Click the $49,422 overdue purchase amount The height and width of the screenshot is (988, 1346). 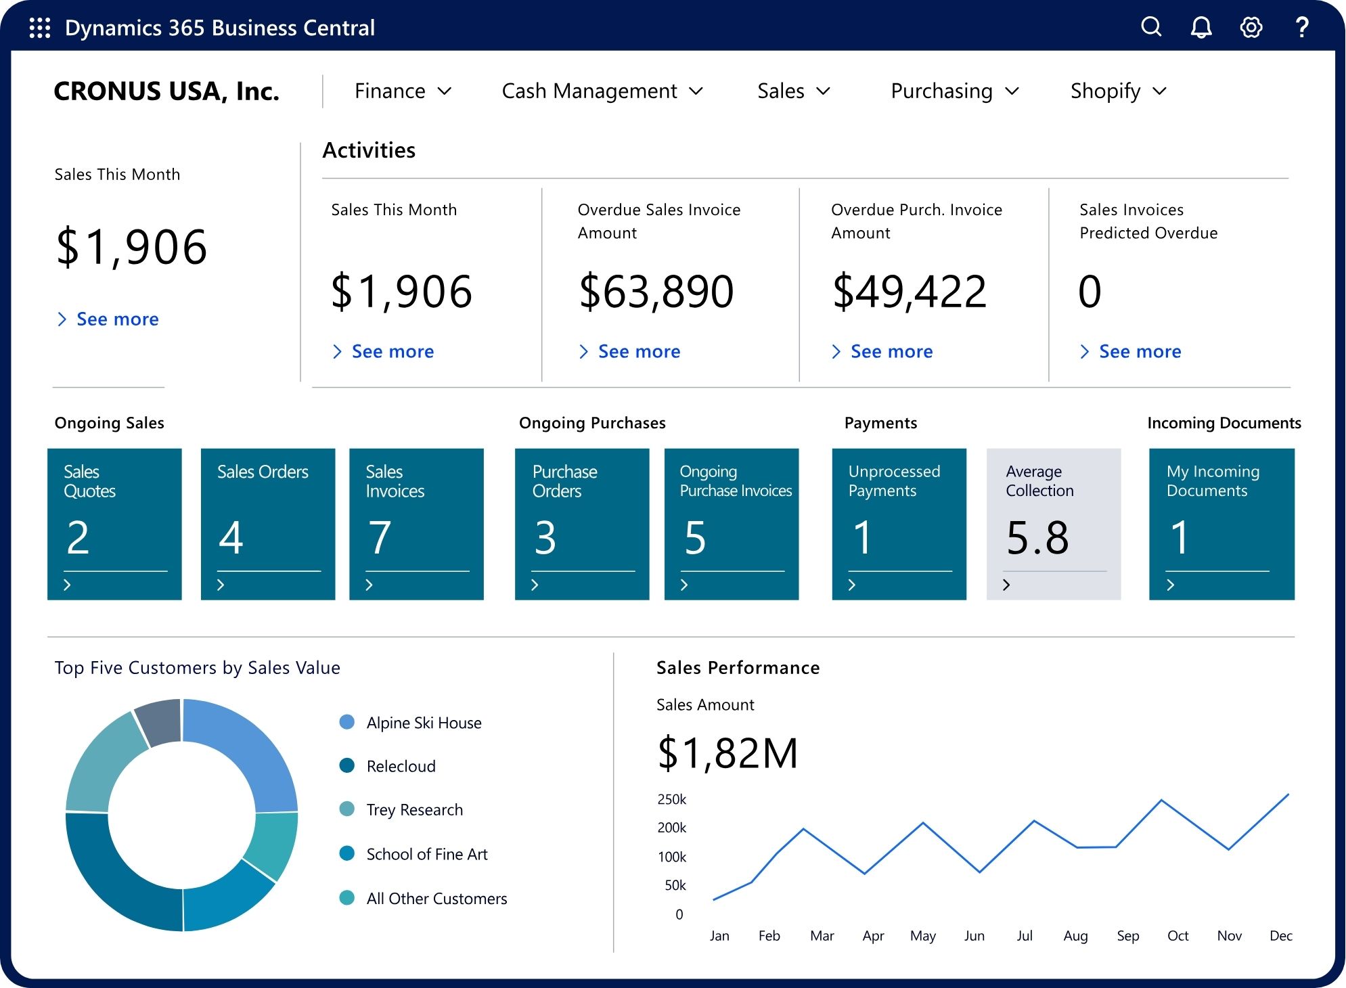click(910, 292)
